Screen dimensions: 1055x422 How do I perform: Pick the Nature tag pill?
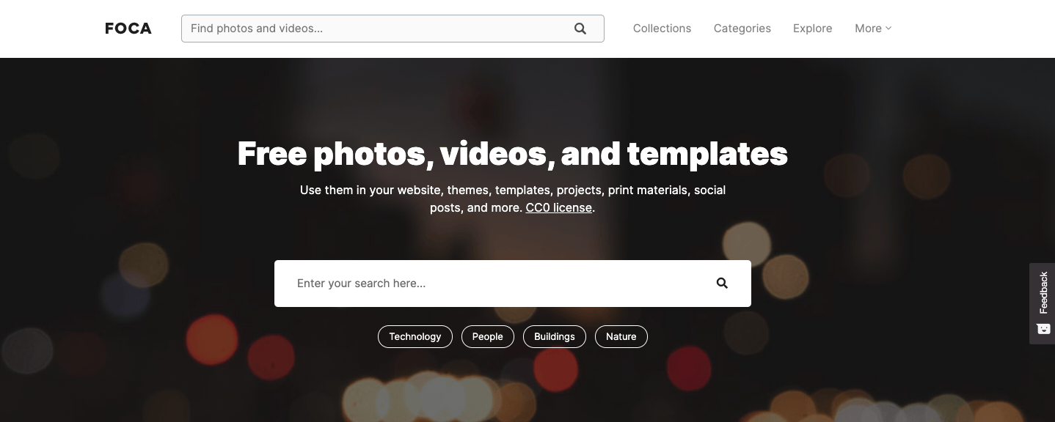click(621, 337)
